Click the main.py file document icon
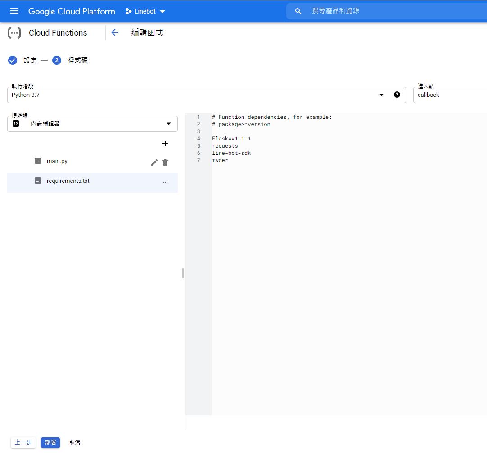487x453 pixels. tap(37, 161)
